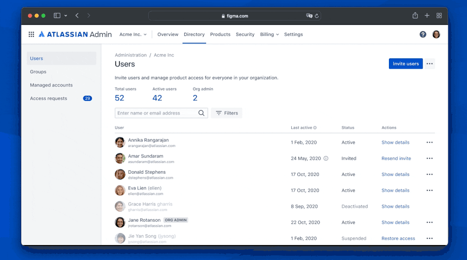
Task: Open more actions for Jane Rotanson
Action: click(430, 222)
